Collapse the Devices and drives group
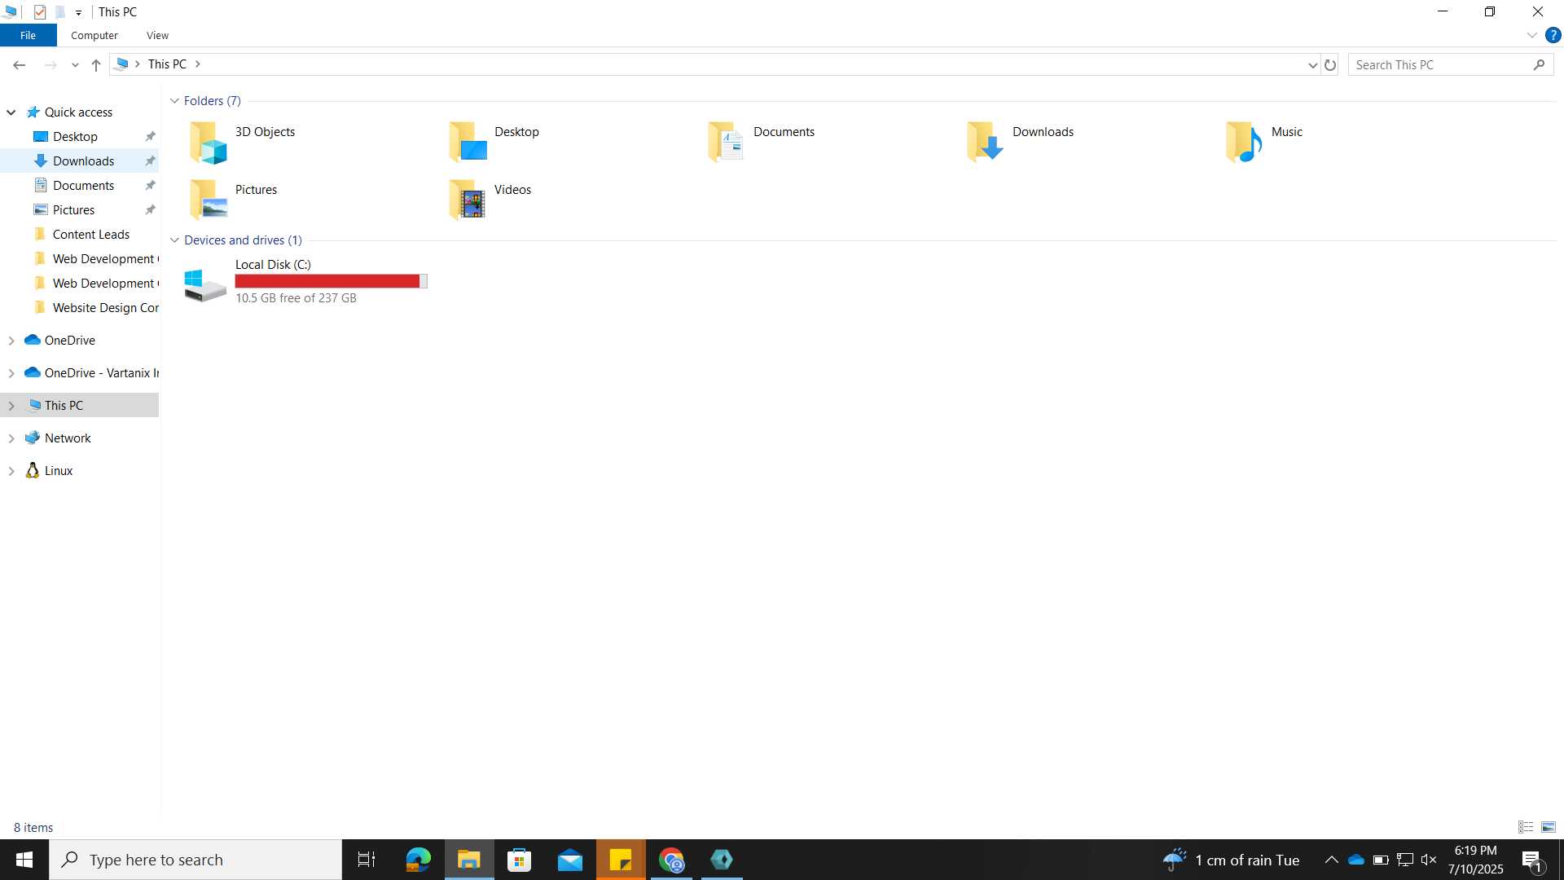Screen dimensions: 1564x880 (174, 240)
